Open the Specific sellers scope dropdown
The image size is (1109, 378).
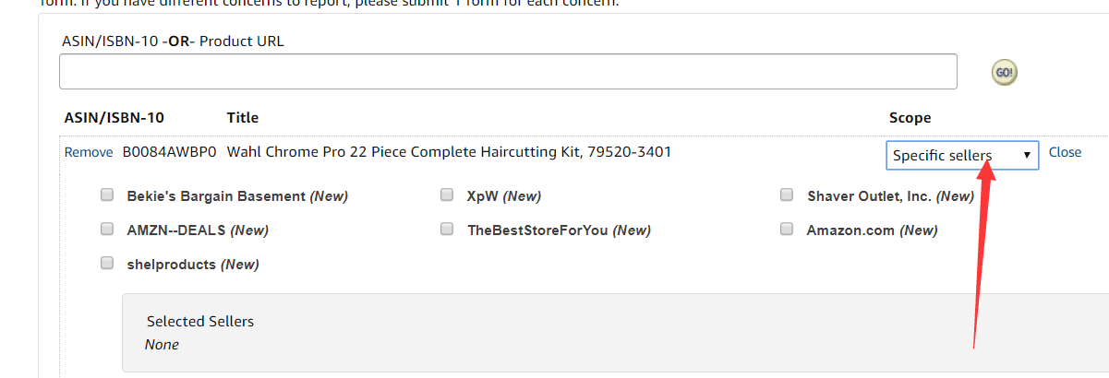coord(961,156)
